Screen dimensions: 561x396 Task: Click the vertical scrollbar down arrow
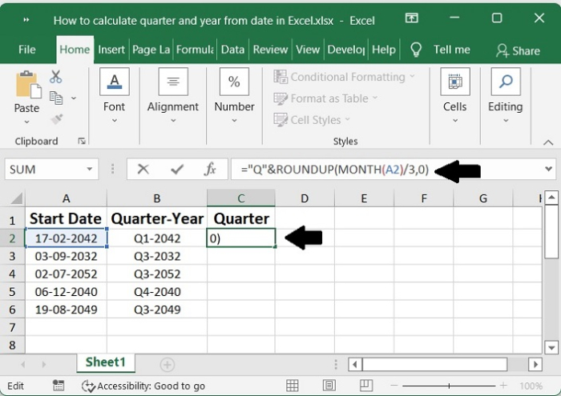(551, 347)
